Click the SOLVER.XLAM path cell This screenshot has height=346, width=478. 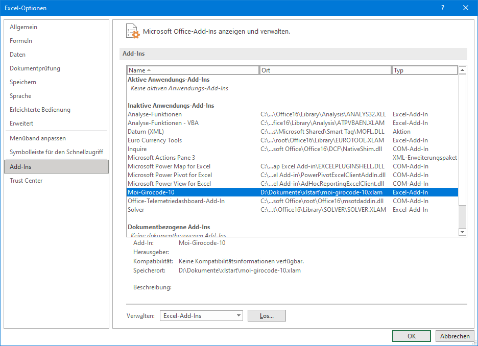(x=323, y=210)
